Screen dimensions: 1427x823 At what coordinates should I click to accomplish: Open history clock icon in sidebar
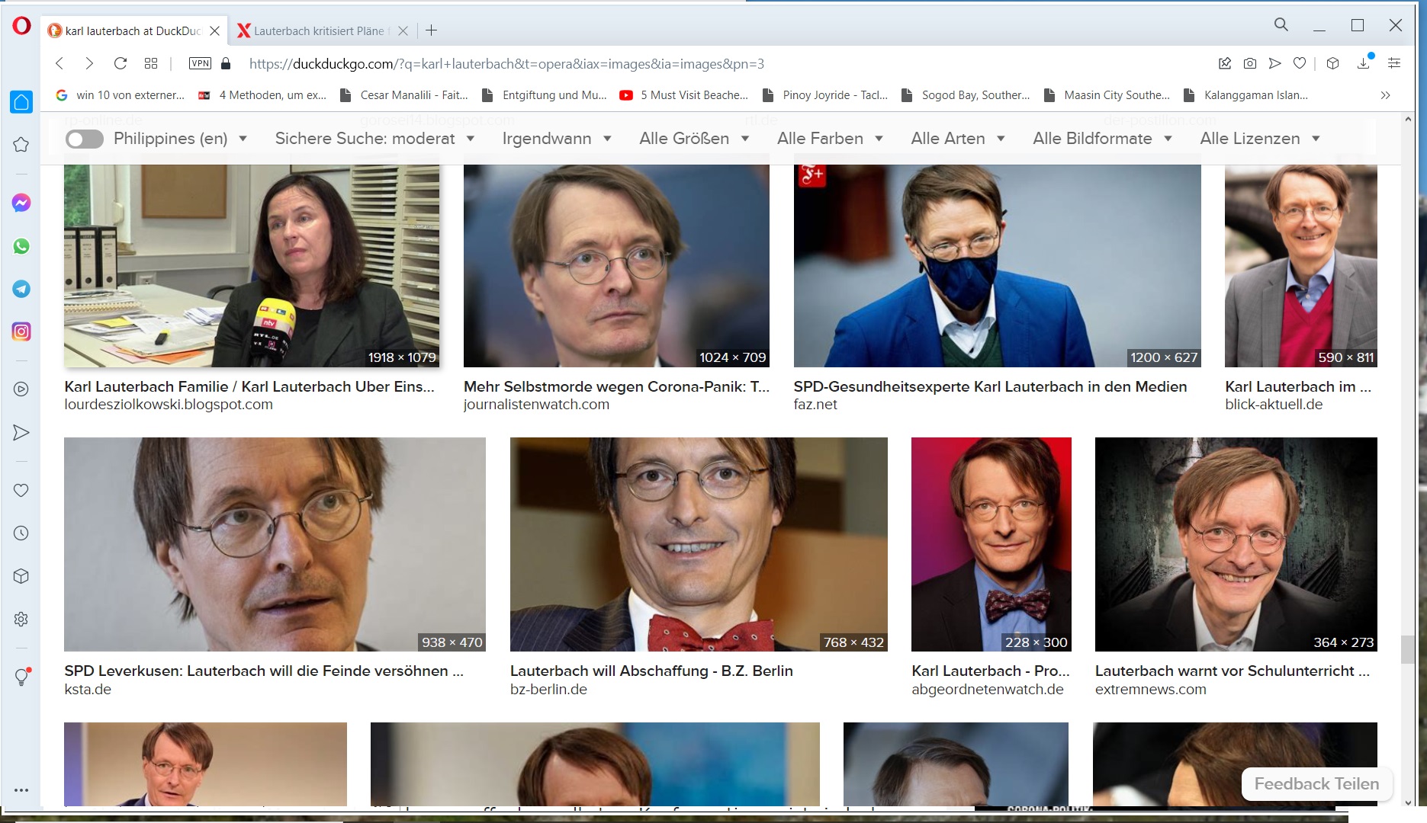coord(21,533)
